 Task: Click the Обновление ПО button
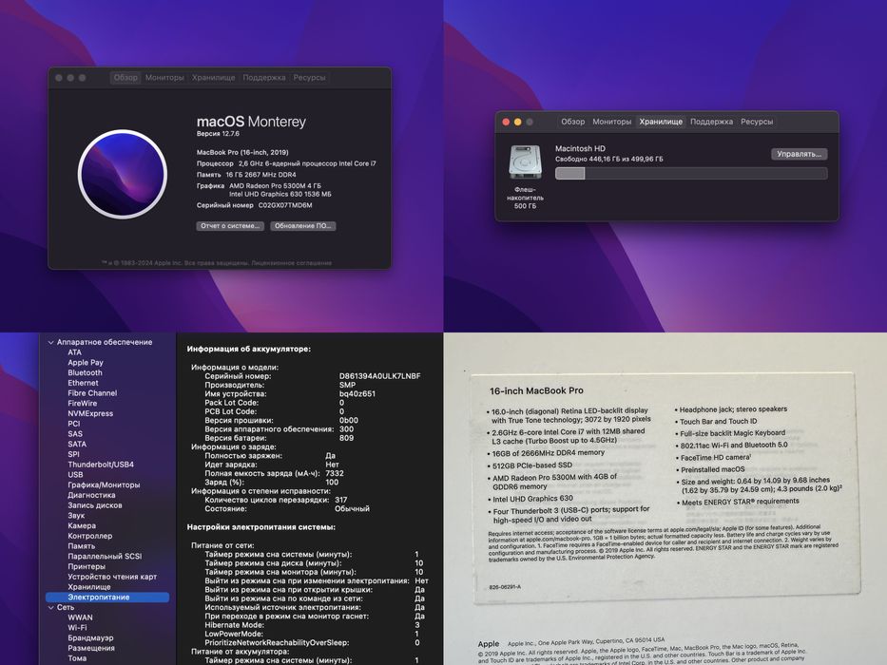302,226
